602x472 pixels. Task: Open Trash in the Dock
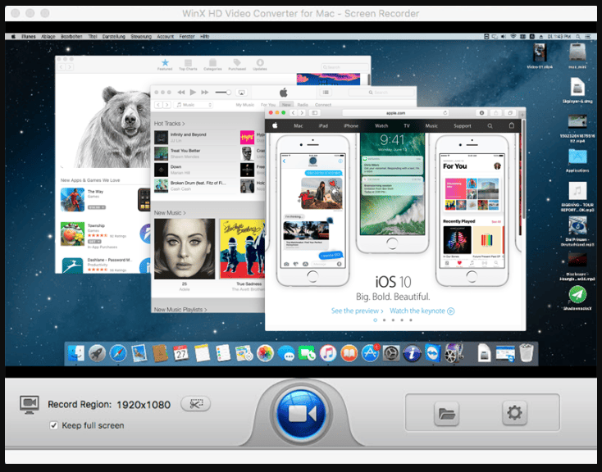click(527, 353)
